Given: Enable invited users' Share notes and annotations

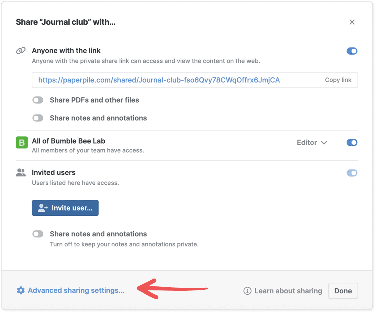Looking at the screenshot, I should (x=38, y=234).
